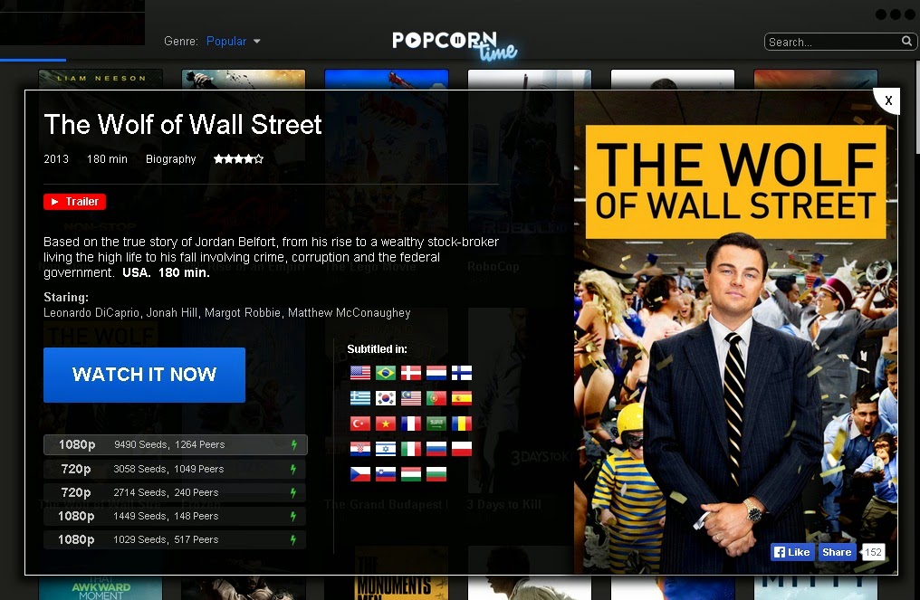The height and width of the screenshot is (600, 920).
Task: Choose the Brazilian flag subtitle
Action: [386, 373]
